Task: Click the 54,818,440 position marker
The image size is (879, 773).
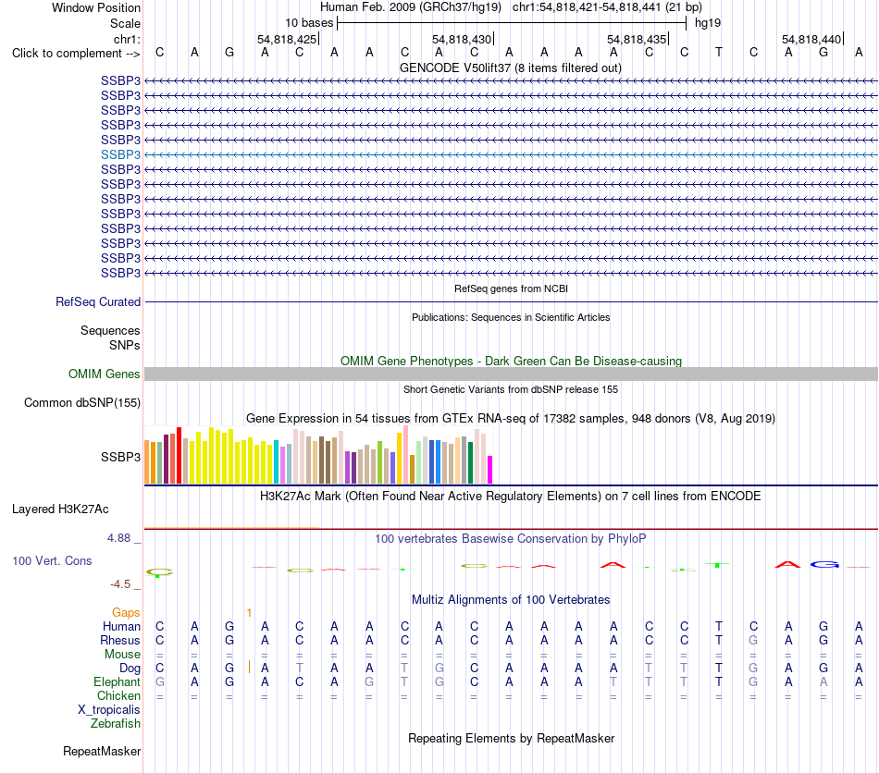Action: (x=813, y=39)
